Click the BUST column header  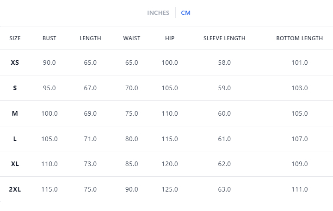click(49, 38)
